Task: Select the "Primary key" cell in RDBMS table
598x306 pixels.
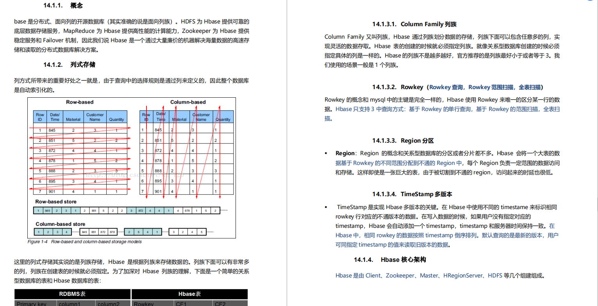Action: coord(32,303)
